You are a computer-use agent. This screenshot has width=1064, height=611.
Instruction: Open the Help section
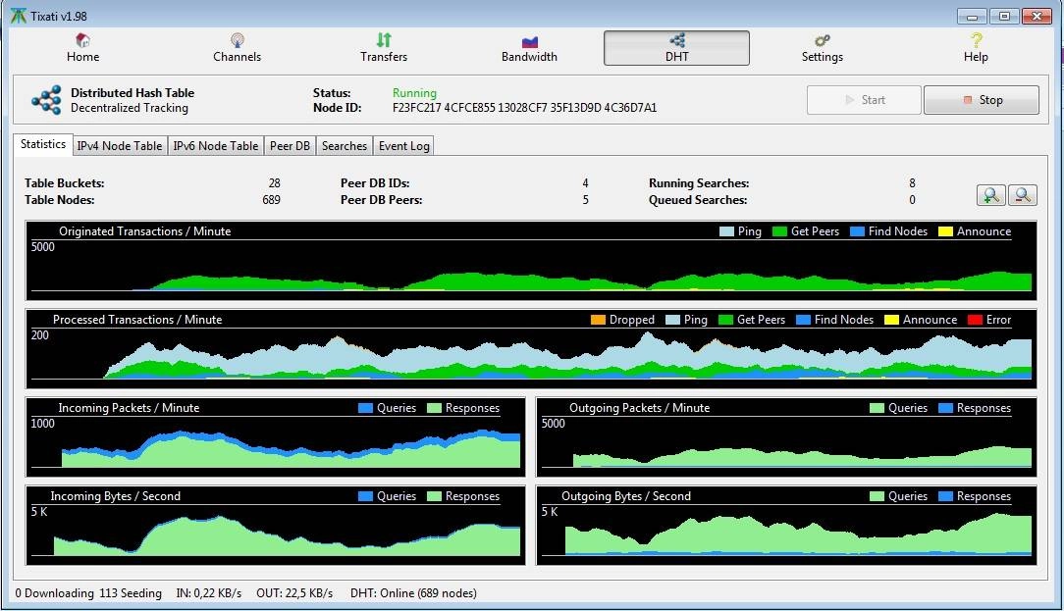(x=975, y=48)
